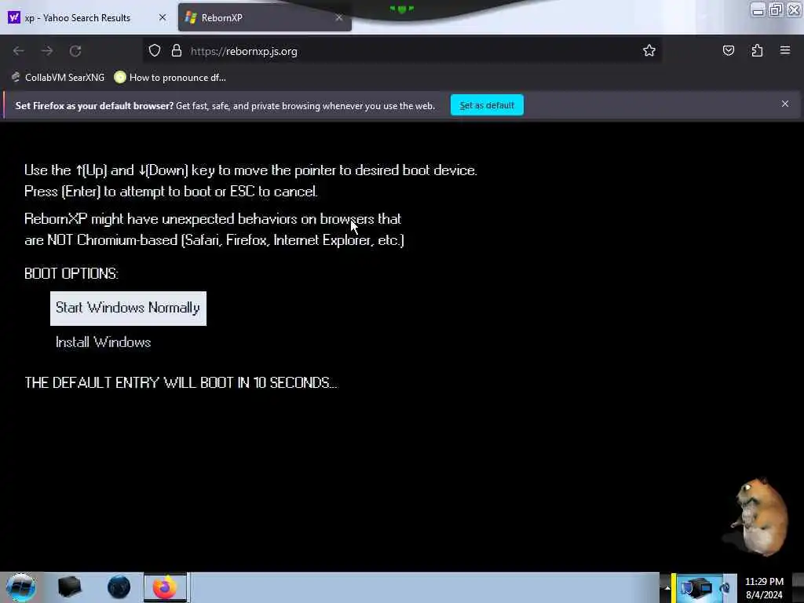Open the tracking protection shield icon
The height and width of the screenshot is (603, 804).
click(155, 51)
